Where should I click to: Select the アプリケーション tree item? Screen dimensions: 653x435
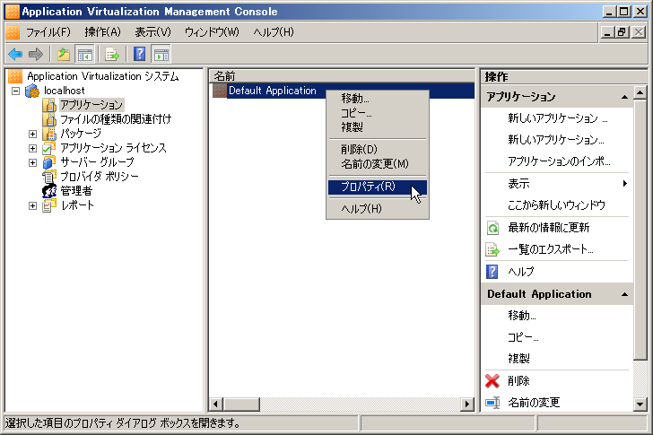point(91,105)
